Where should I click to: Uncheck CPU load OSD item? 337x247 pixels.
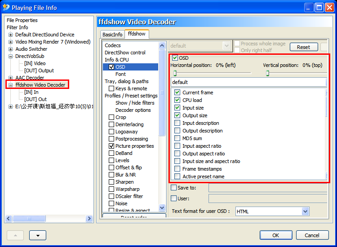click(177, 100)
